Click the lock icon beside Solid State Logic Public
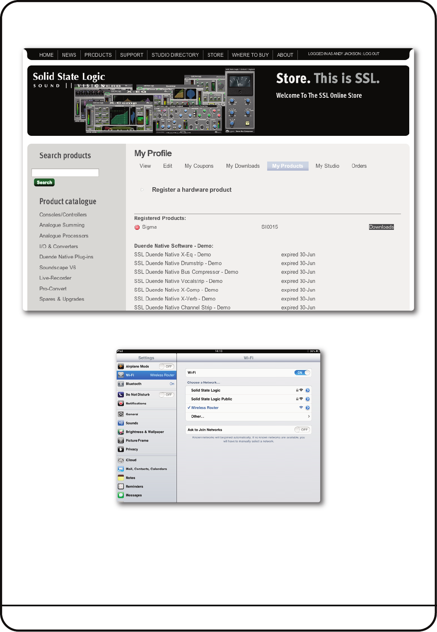This screenshot has height=632, width=437. (297, 399)
